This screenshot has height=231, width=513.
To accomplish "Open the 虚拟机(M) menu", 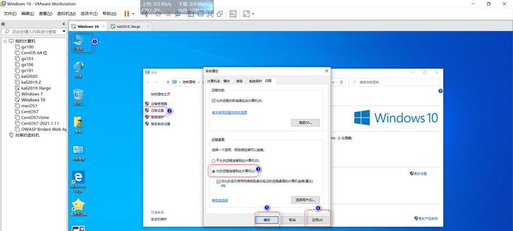I will (x=66, y=14).
